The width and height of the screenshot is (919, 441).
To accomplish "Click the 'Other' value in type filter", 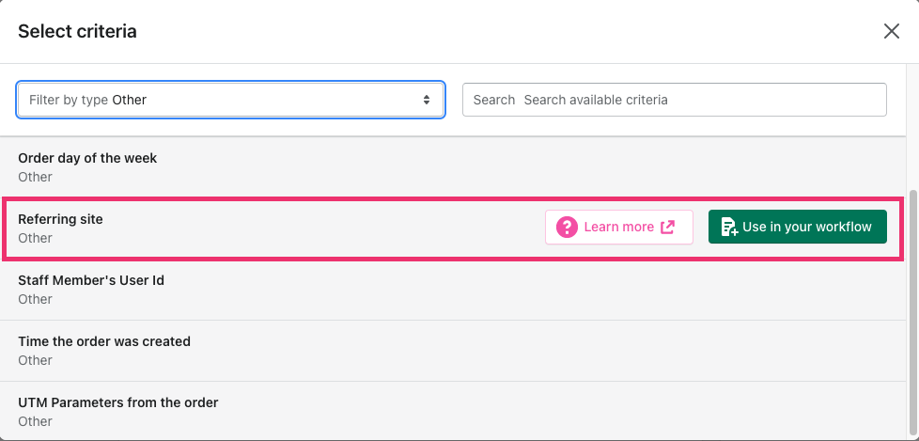I will (129, 100).
